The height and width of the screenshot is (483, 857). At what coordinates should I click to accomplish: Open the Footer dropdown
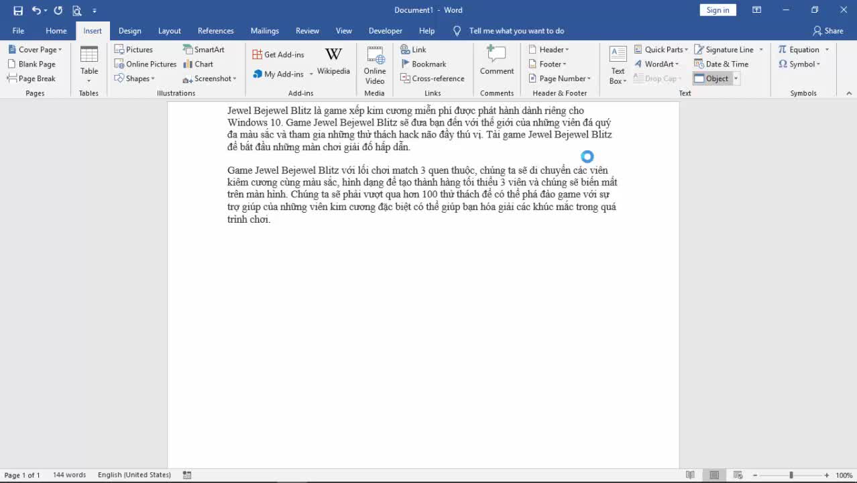click(x=547, y=64)
